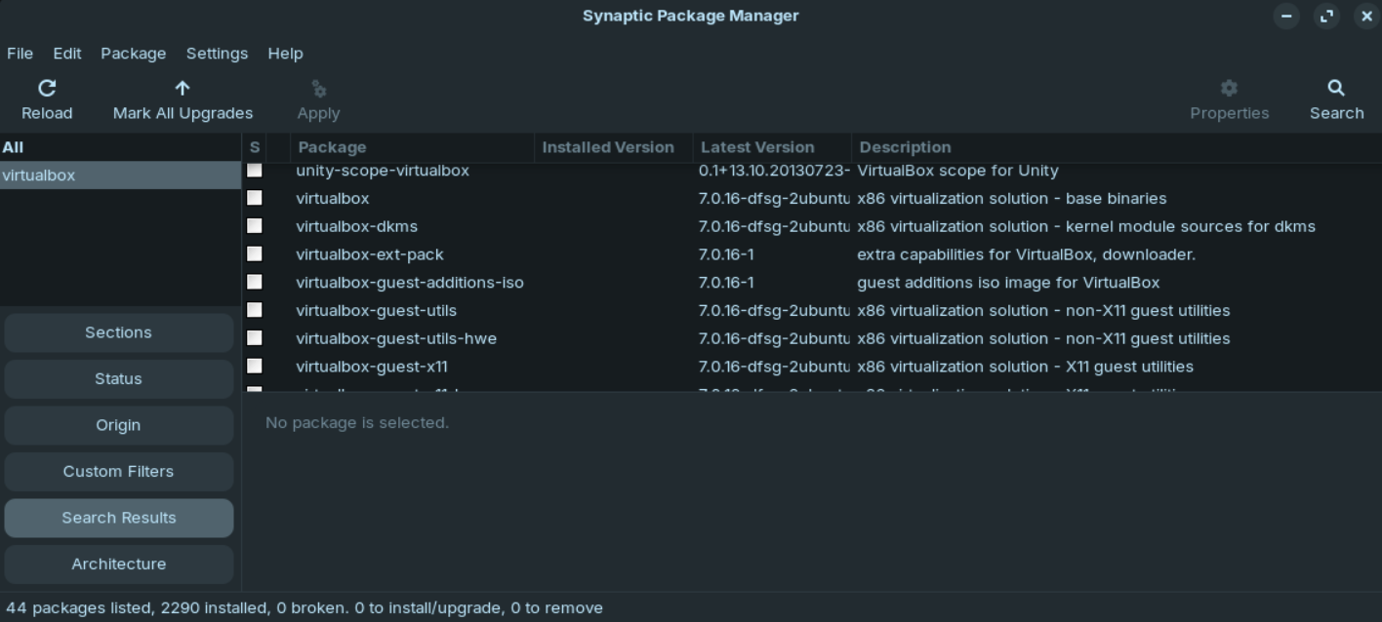This screenshot has height=622, width=1382.
Task: Show the Status filter list
Action: 118,378
